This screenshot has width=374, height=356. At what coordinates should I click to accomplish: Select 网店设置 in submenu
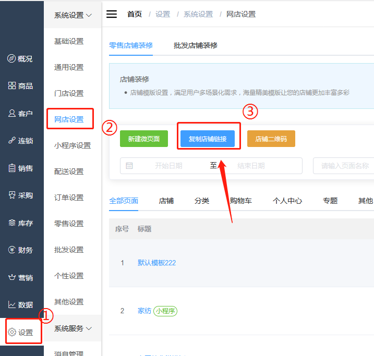coord(69,119)
